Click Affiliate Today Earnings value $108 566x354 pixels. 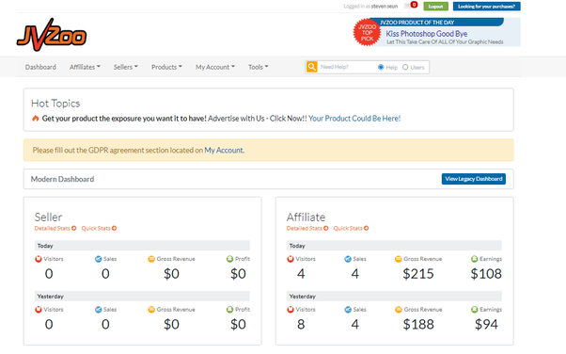click(486, 274)
